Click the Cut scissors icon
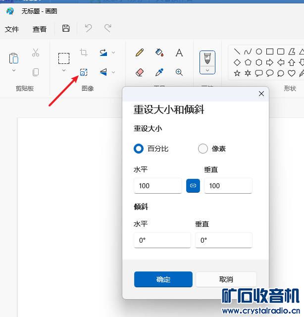304x317 pixels. pos(36,53)
